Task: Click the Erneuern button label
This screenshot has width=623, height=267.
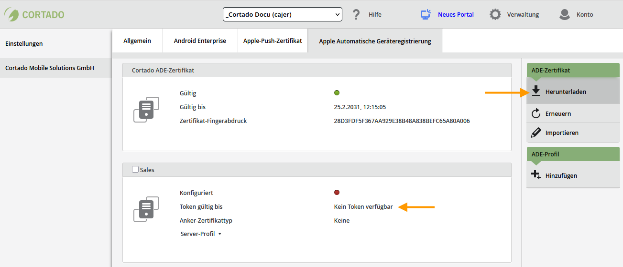Action: point(558,114)
